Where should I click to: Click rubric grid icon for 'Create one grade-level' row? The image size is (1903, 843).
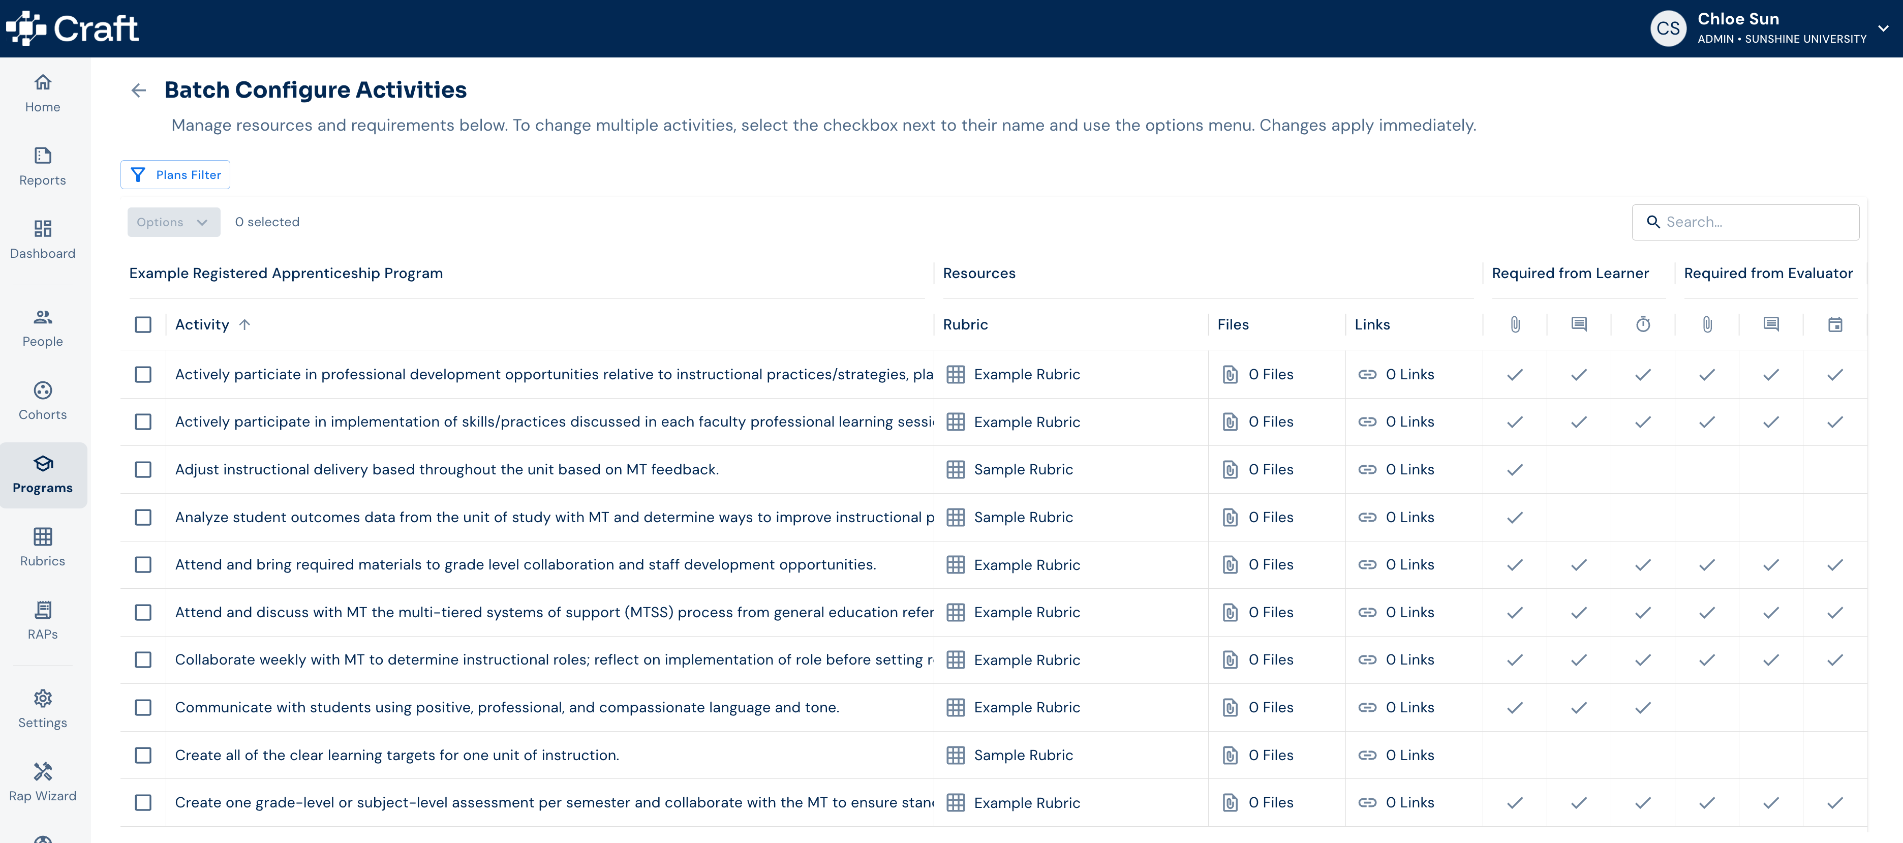[x=956, y=802]
